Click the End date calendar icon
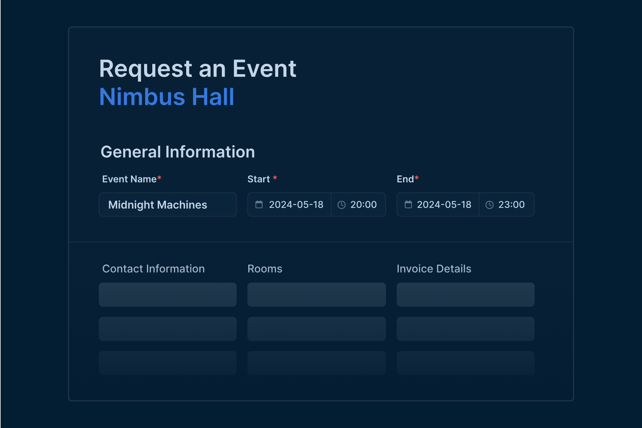This screenshot has height=428, width=642. click(408, 204)
